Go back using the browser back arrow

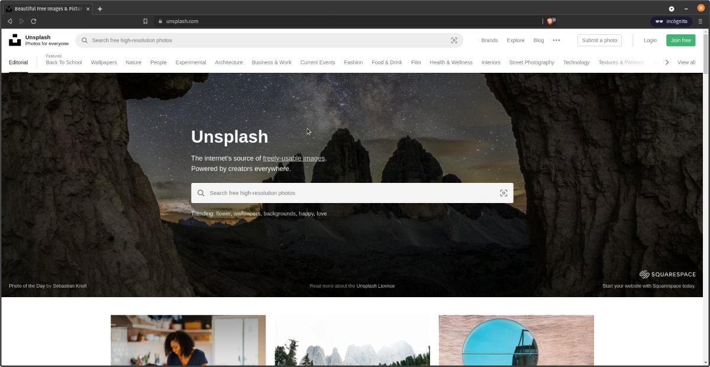coord(9,21)
